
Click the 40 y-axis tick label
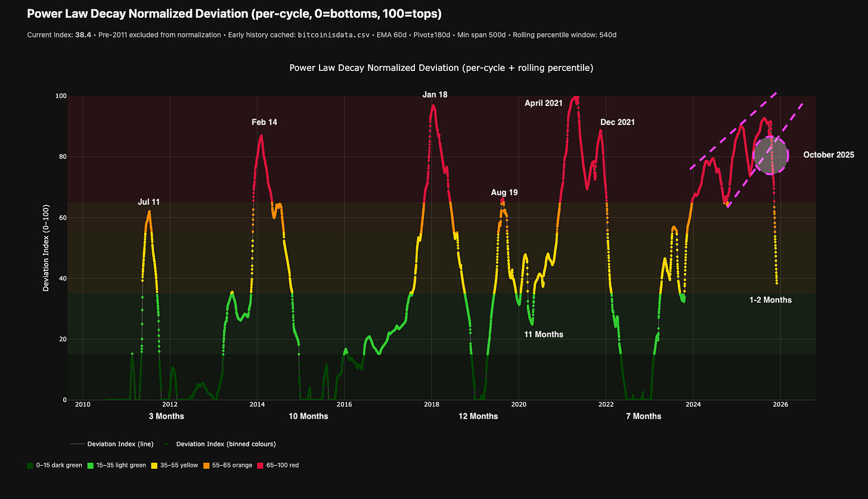(62, 279)
